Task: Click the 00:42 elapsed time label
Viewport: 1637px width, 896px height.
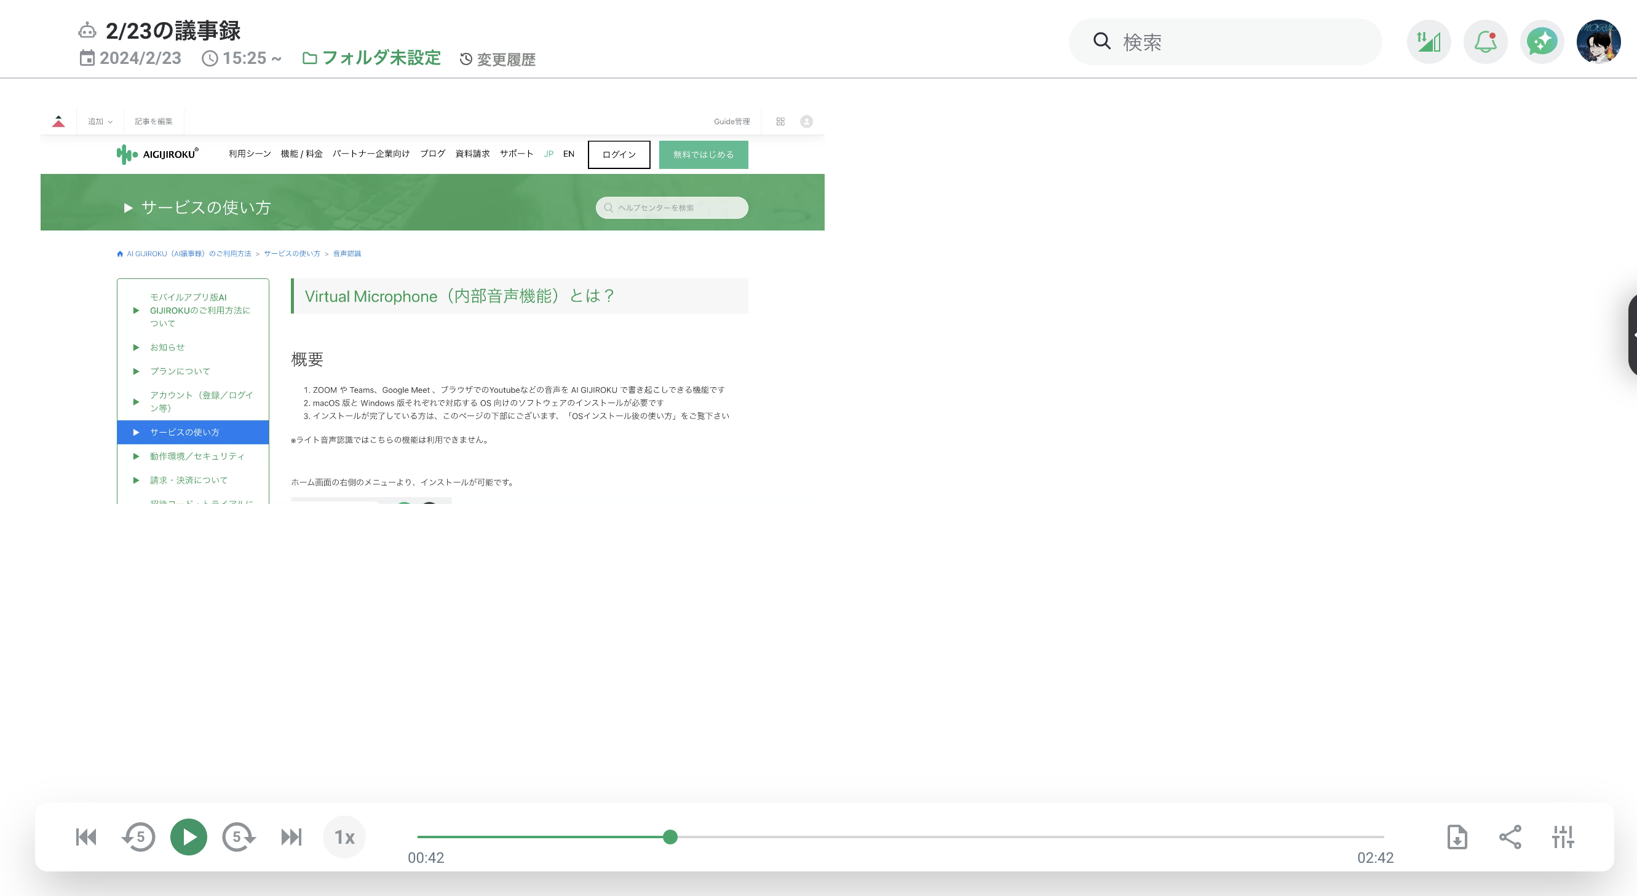Action: click(426, 858)
